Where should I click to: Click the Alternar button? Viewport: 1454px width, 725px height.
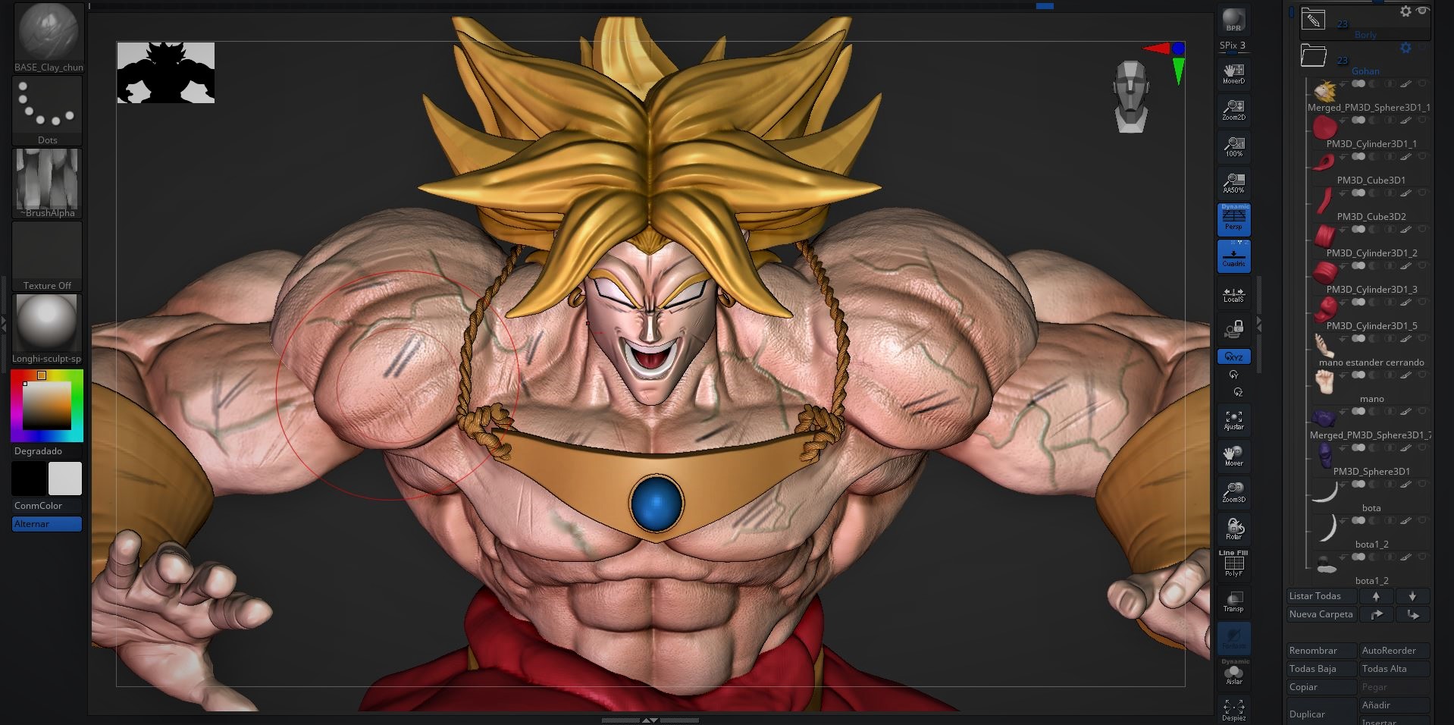point(47,524)
